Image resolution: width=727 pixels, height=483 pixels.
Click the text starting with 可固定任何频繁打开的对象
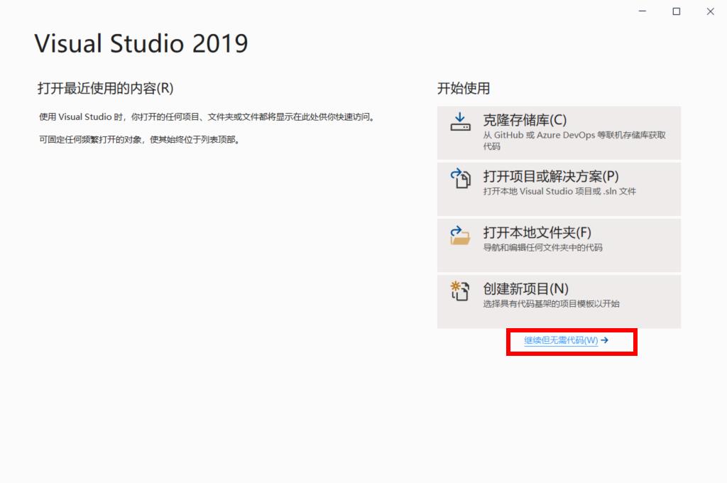140,140
